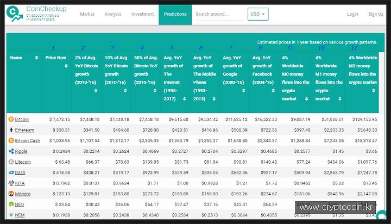Select the Predictions tab
The width and height of the screenshot is (391, 224).
(175, 15)
